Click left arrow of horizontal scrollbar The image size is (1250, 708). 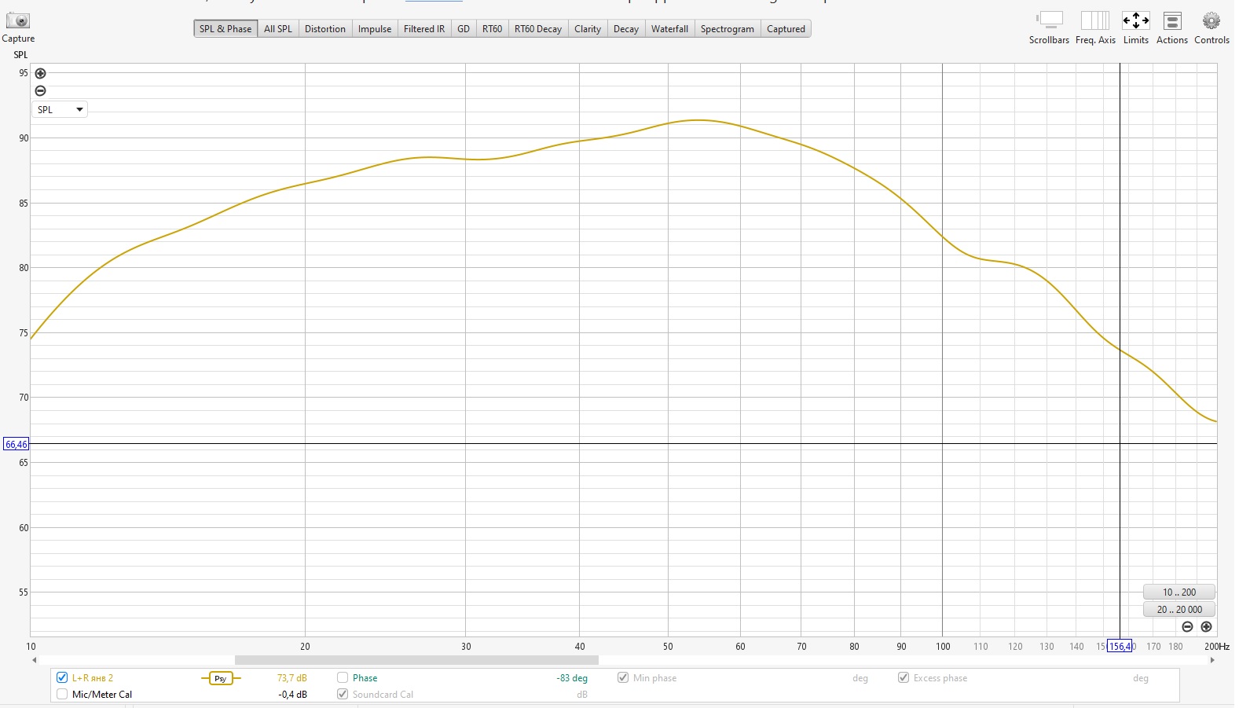coord(34,660)
